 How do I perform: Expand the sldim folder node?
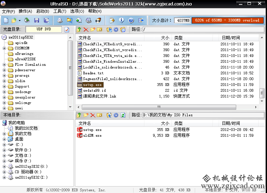(4, 81)
